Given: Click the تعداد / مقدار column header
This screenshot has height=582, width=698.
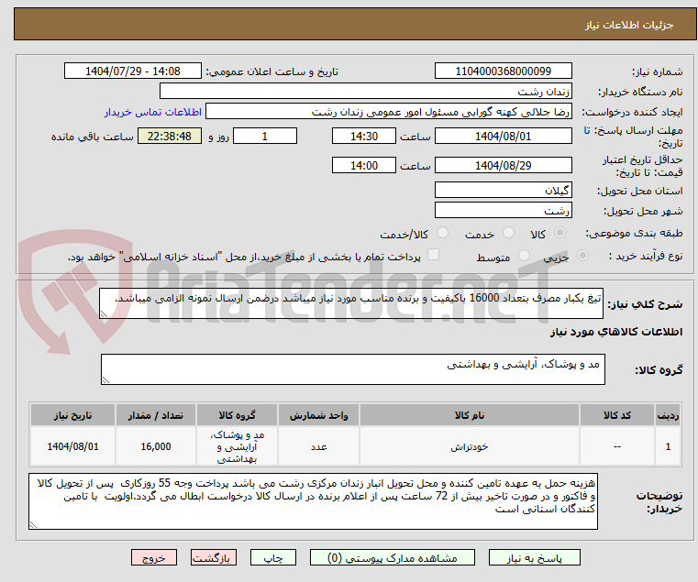Looking at the screenshot, I should (x=156, y=415).
